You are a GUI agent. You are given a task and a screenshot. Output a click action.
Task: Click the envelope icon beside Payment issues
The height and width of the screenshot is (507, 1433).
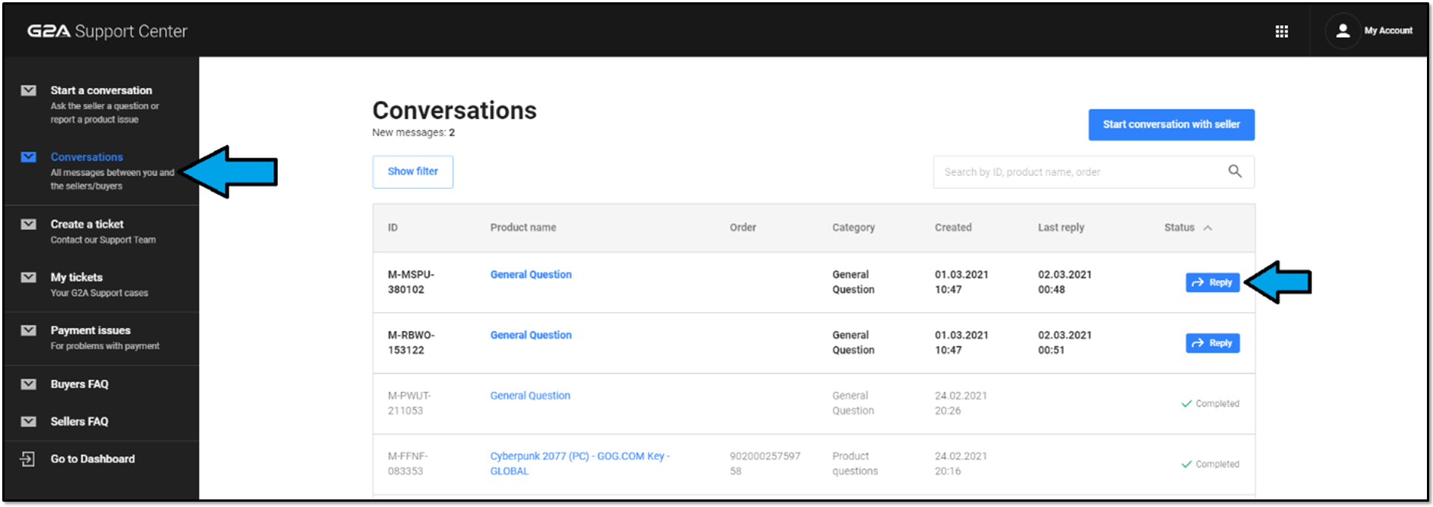coord(29,331)
